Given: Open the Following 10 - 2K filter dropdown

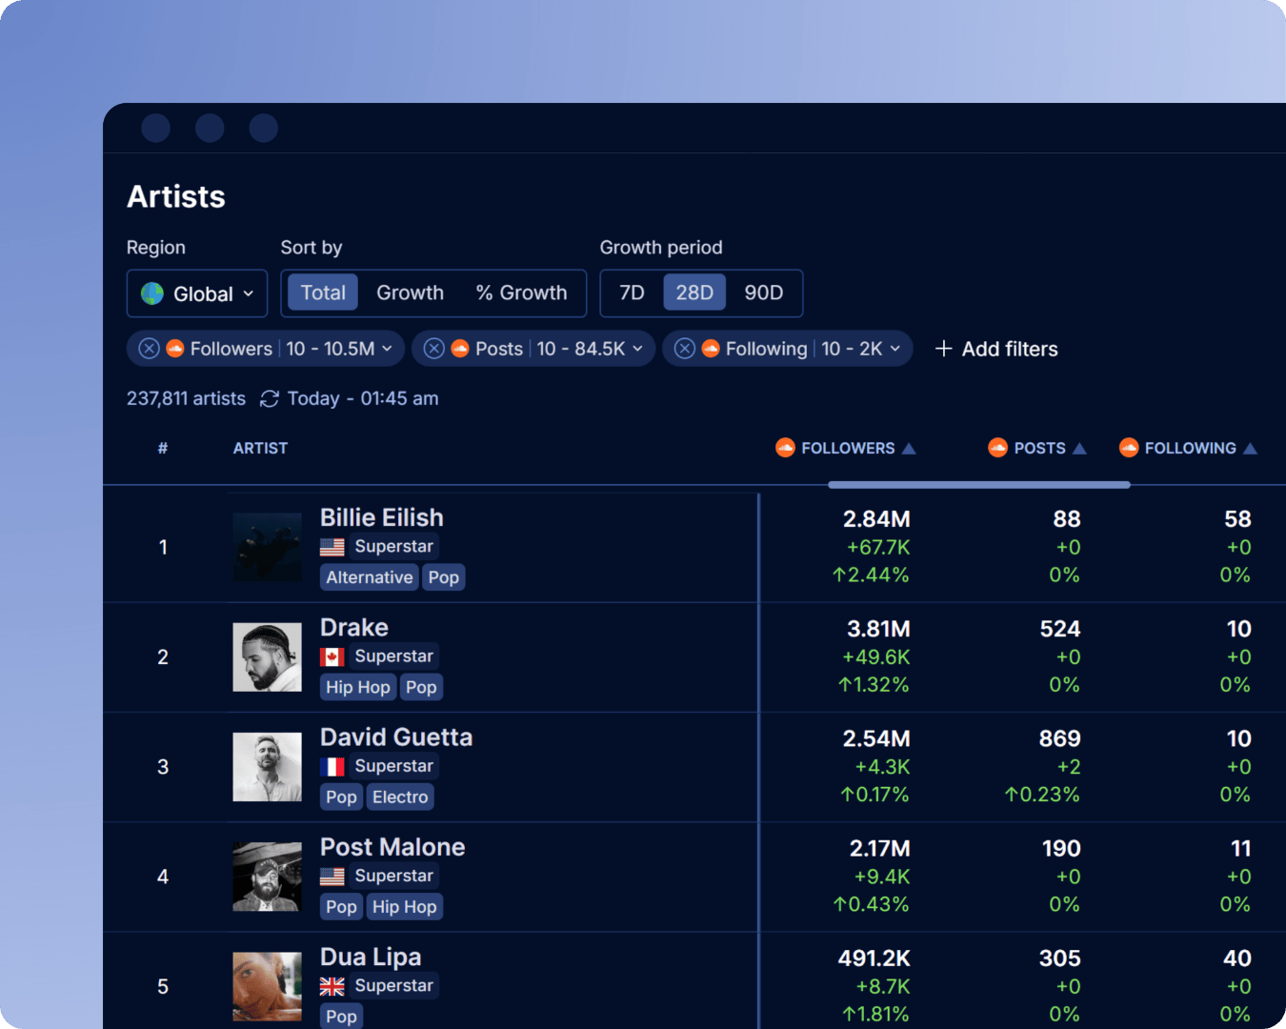Looking at the screenshot, I should point(894,349).
